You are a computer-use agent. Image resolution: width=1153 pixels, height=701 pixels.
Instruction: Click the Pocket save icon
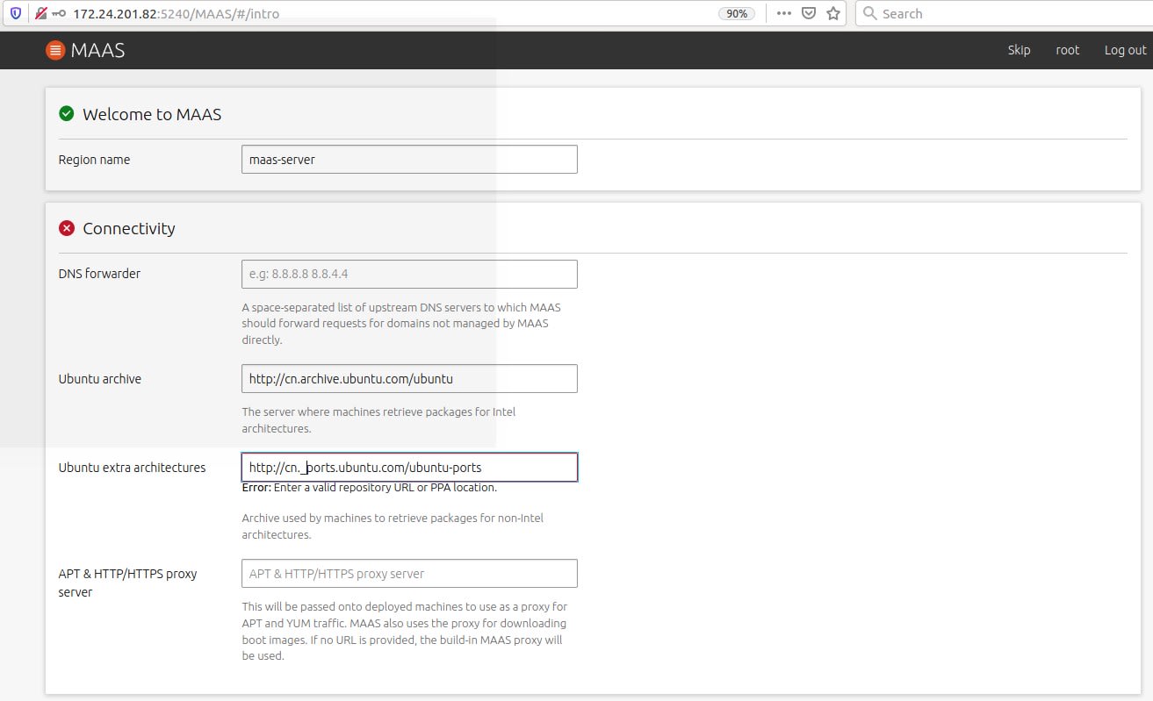coord(809,14)
